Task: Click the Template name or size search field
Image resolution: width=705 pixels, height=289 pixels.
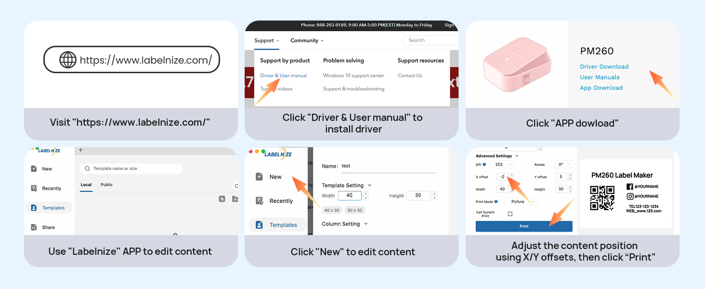Action: 131,169
